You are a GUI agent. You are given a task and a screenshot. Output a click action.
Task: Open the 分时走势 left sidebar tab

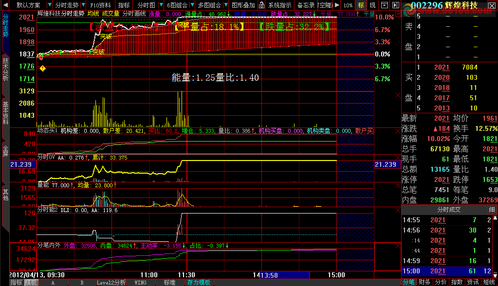click(5, 25)
